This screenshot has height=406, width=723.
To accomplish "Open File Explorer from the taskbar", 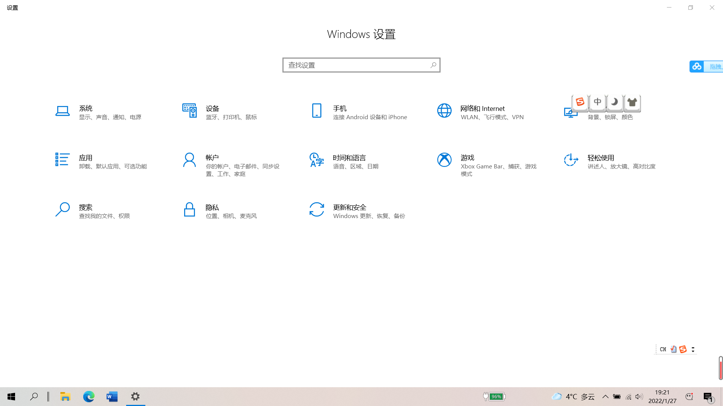I will pos(65,397).
